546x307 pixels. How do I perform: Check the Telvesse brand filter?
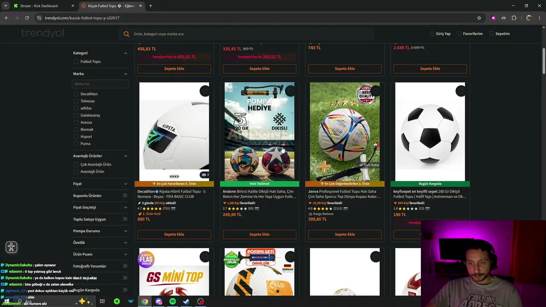pyautogui.click(x=76, y=101)
